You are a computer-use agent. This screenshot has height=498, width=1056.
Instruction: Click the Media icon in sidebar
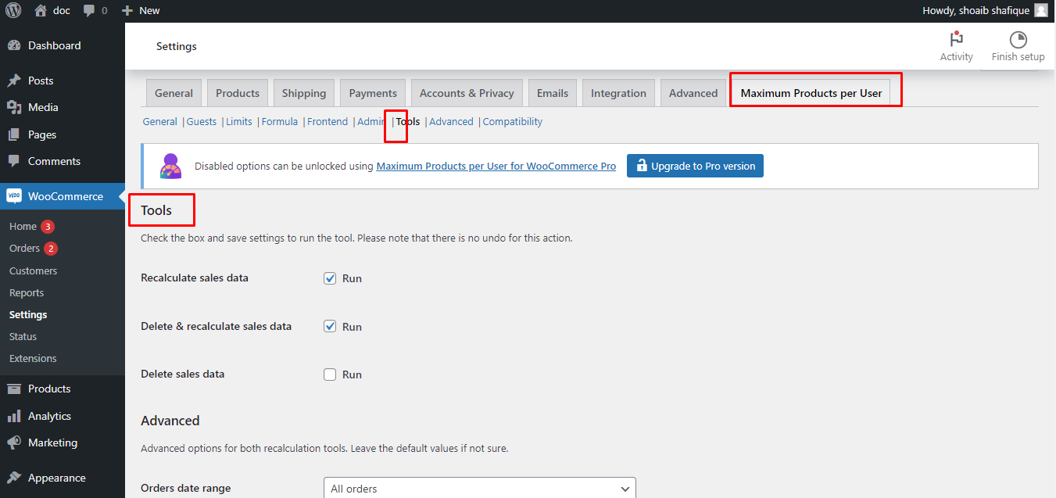click(x=14, y=107)
